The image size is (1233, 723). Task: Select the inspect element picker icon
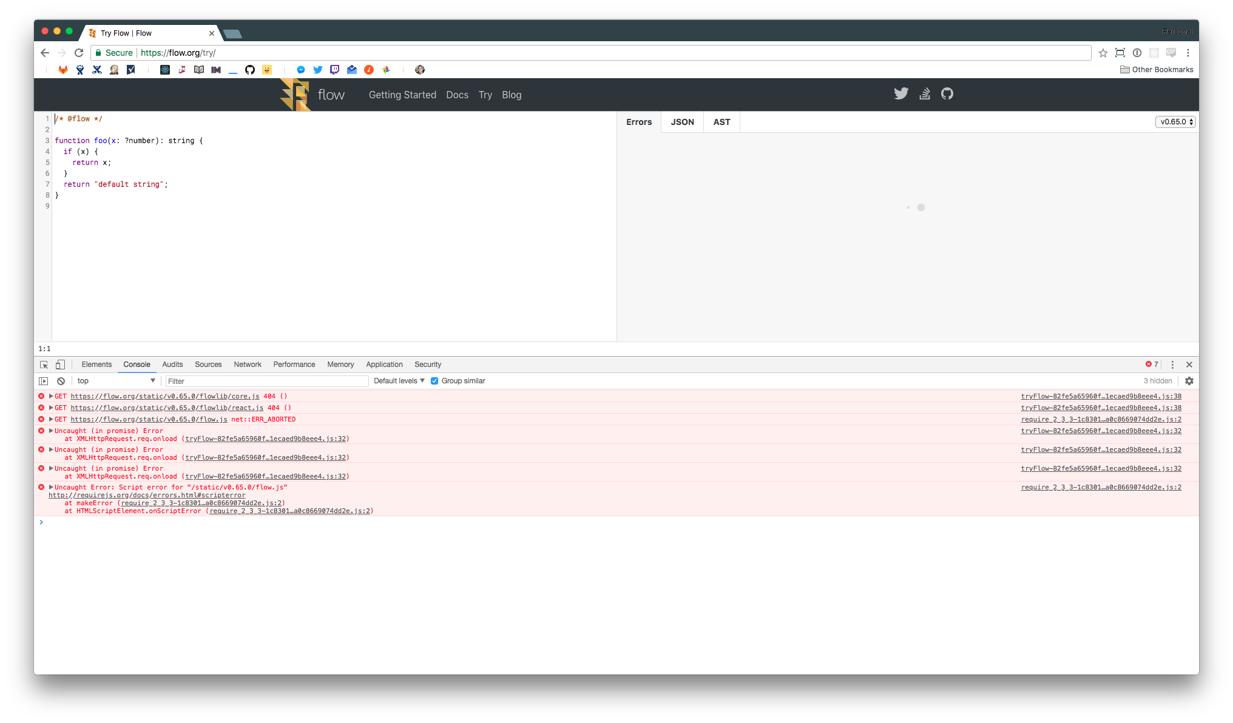tap(44, 365)
